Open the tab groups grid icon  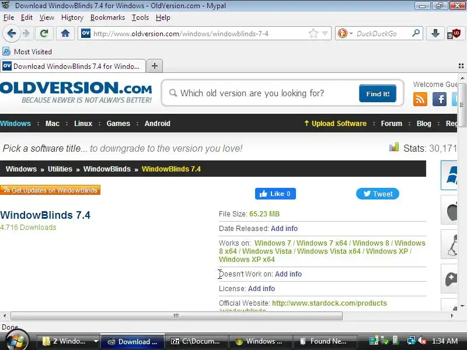(461, 66)
